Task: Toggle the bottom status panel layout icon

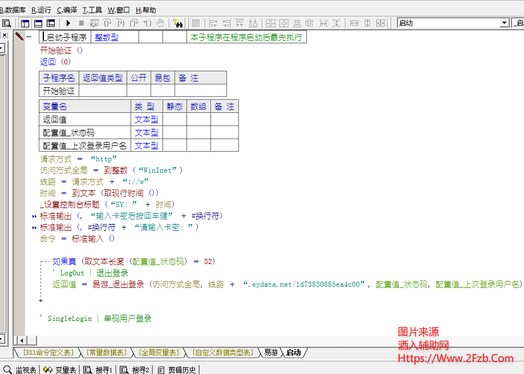Action: 38,23
